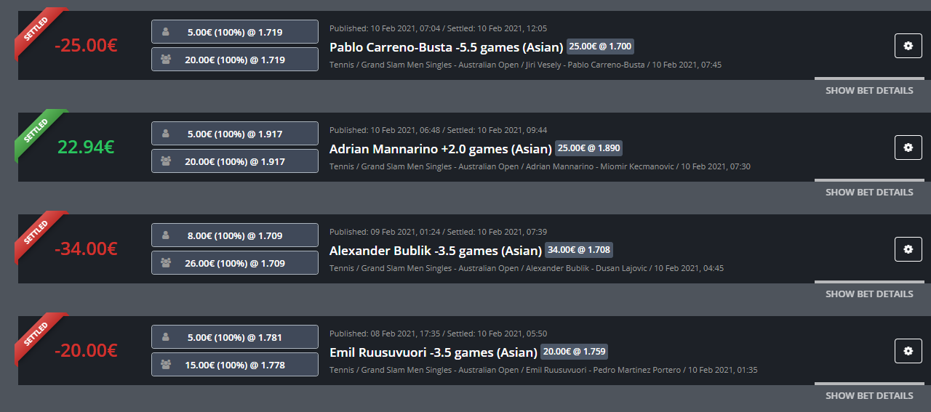Open Adrian Mannarino +2.0 games bet title

pos(439,149)
